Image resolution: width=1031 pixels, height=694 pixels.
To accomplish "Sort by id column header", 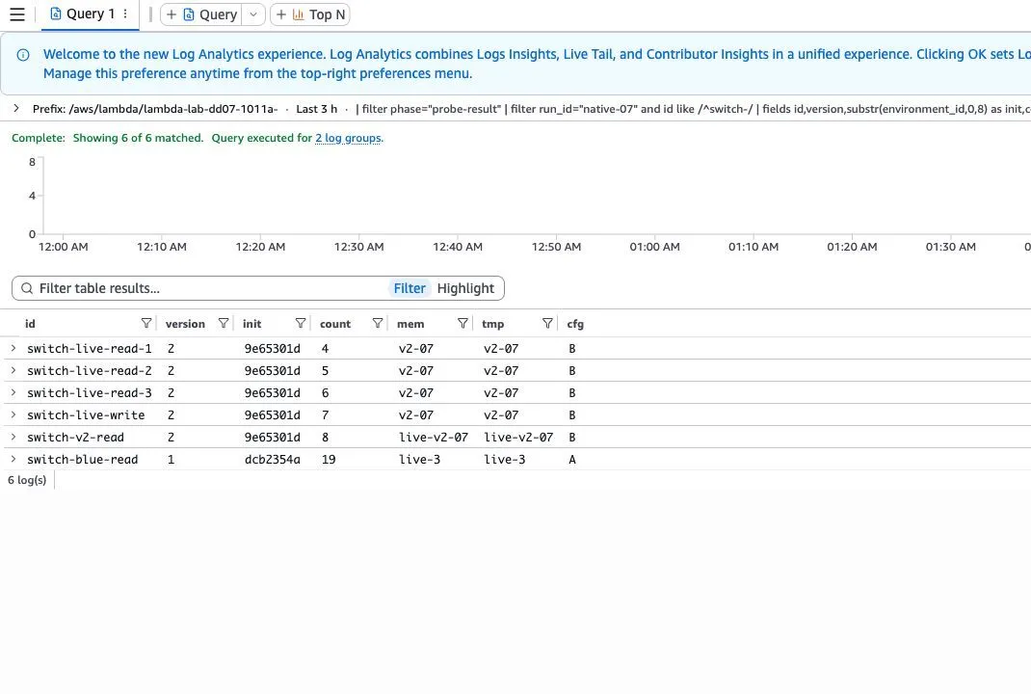I will [x=30, y=324].
